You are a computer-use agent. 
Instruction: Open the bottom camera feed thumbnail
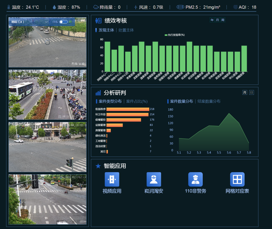(x=48, y=199)
